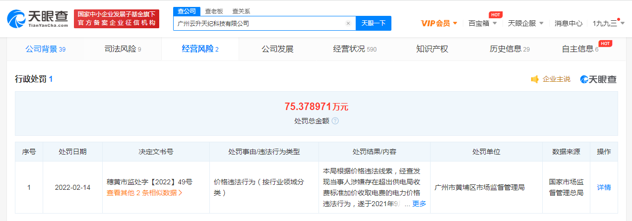The image size is (632, 221).
Task: Click the 数据来源 column header
Action: tap(566, 152)
